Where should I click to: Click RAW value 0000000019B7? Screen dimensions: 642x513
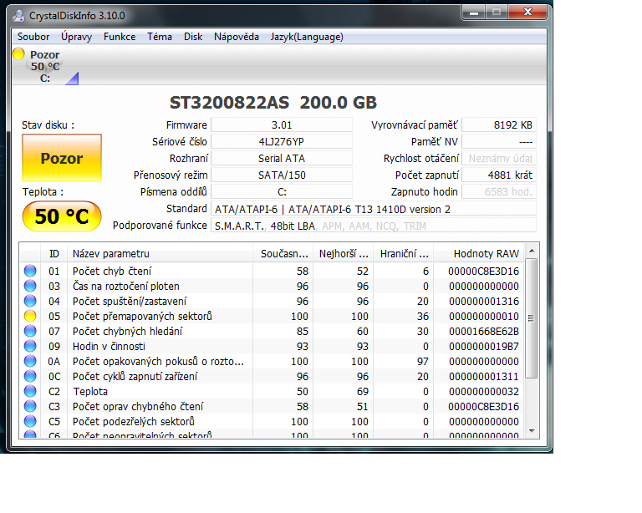tap(483, 346)
